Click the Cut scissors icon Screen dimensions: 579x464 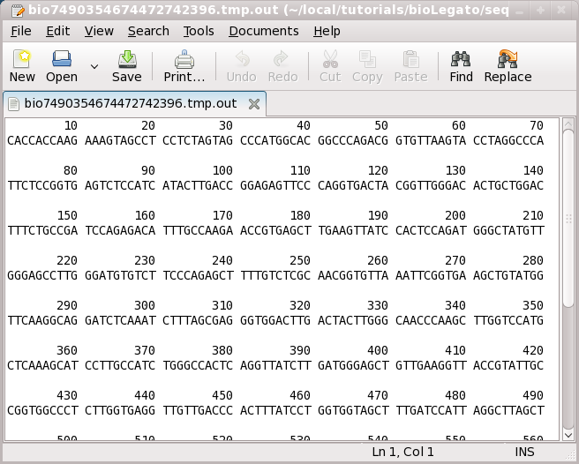coord(330,59)
